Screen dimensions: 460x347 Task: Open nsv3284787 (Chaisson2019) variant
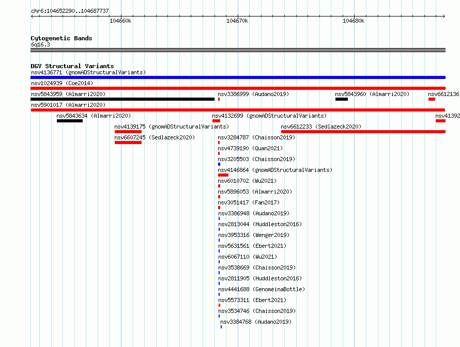[256, 137]
